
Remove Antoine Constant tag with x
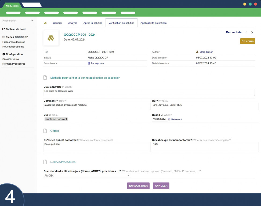pos(46,119)
